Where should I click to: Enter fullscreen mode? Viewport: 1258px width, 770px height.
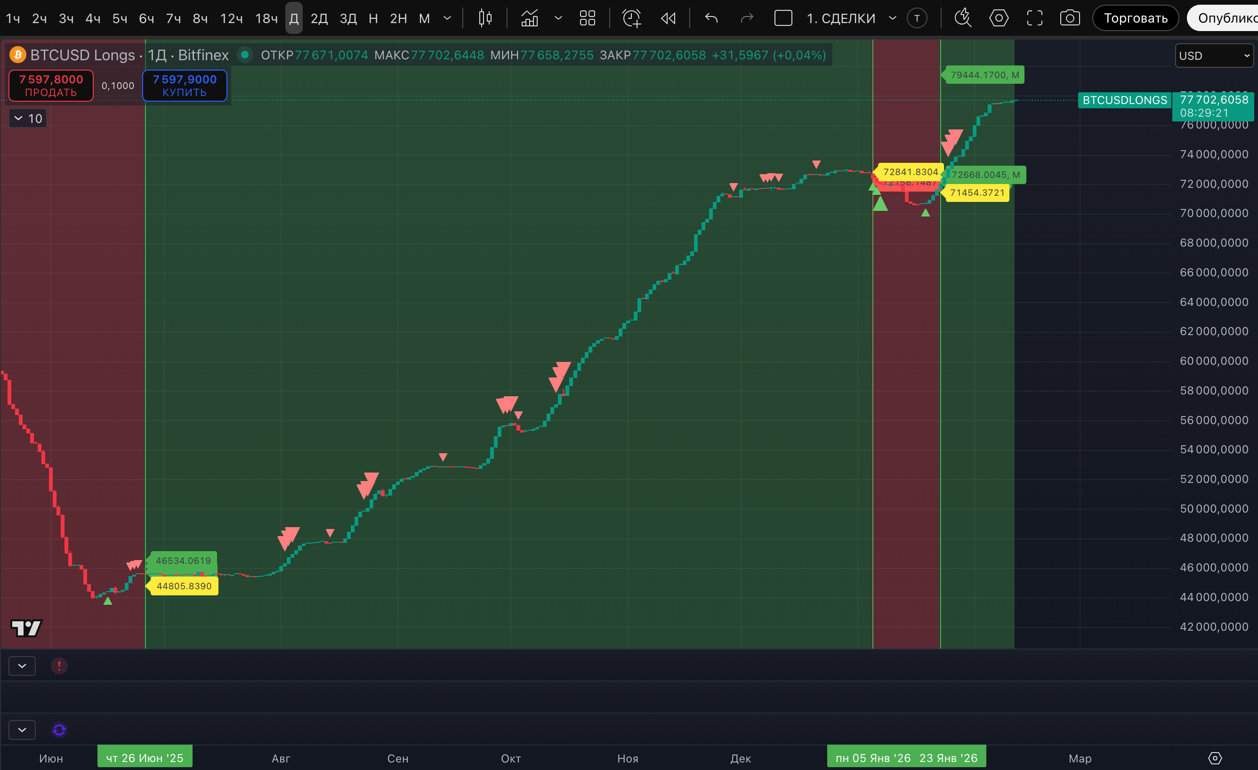pos(1034,18)
